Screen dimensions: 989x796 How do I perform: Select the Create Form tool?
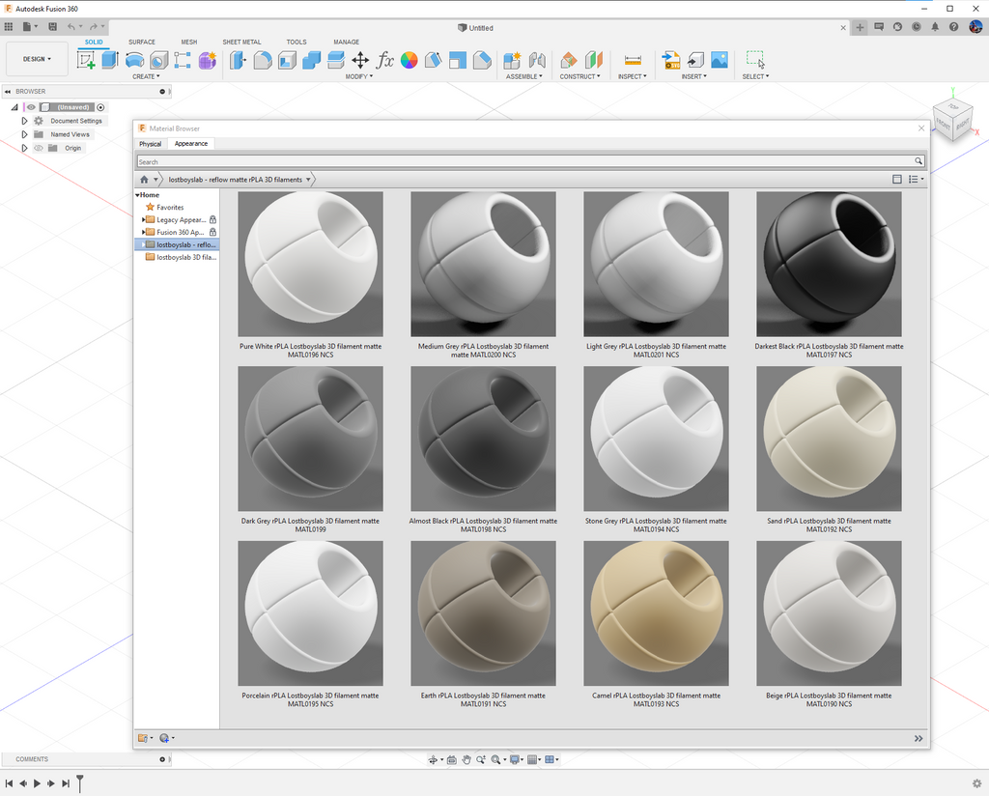pyautogui.click(x=208, y=60)
